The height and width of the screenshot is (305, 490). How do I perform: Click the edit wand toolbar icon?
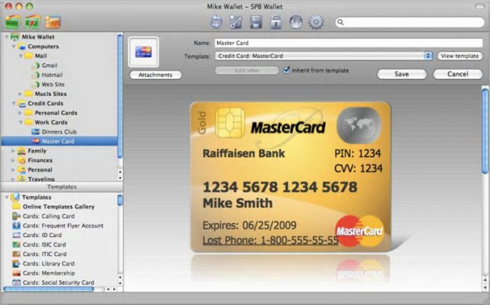tap(235, 23)
